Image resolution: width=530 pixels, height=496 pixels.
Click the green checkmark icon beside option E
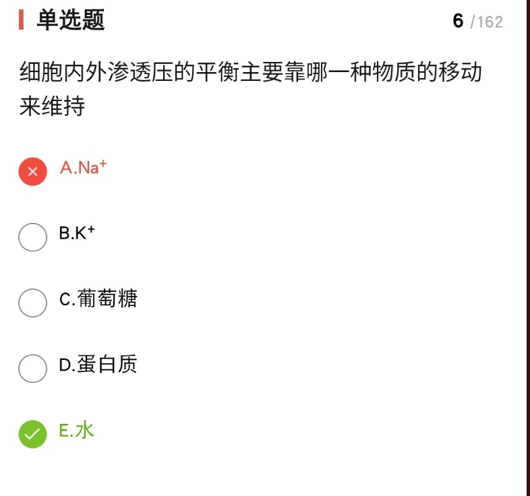pyautogui.click(x=32, y=434)
